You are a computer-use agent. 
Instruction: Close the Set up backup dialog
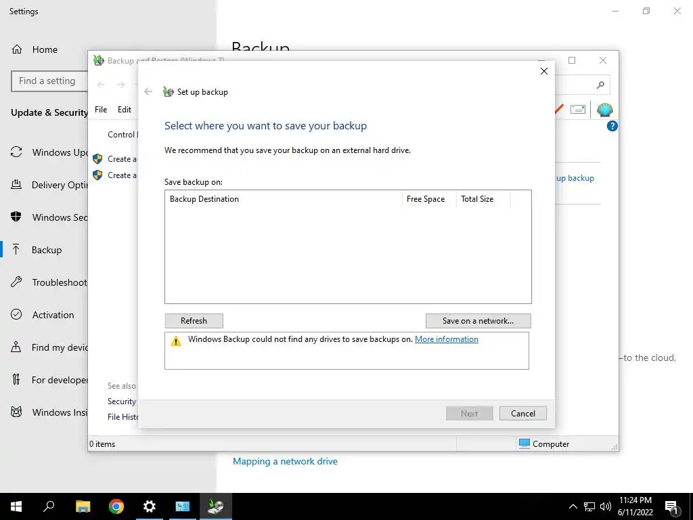click(544, 71)
